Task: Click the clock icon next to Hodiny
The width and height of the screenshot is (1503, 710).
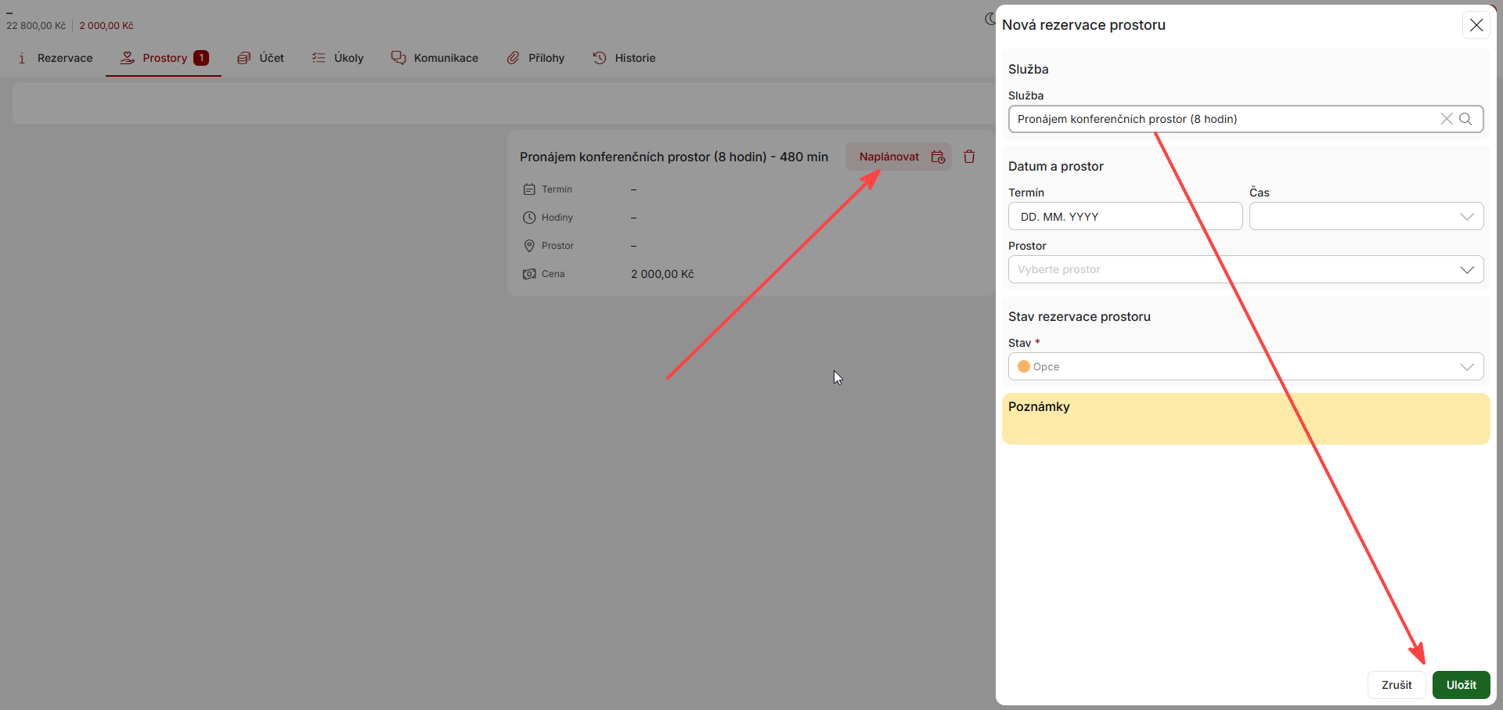Action: pyautogui.click(x=529, y=218)
